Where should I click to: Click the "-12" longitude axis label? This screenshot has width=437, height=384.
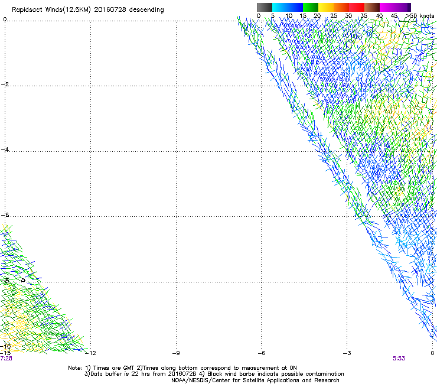point(90,353)
